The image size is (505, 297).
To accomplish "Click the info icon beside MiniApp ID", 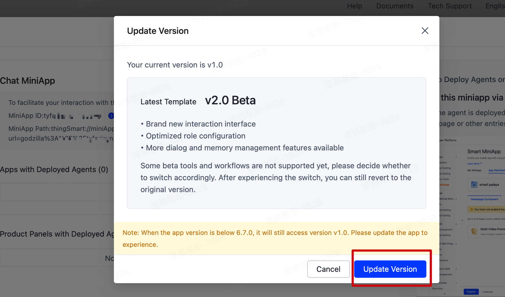I will [x=111, y=116].
